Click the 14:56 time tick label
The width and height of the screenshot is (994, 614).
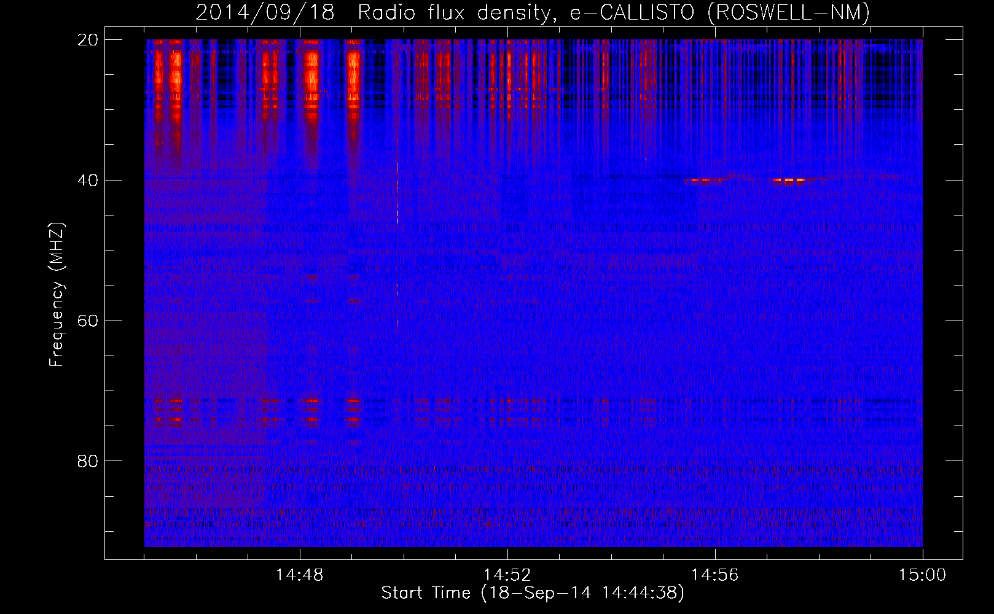[x=715, y=575]
